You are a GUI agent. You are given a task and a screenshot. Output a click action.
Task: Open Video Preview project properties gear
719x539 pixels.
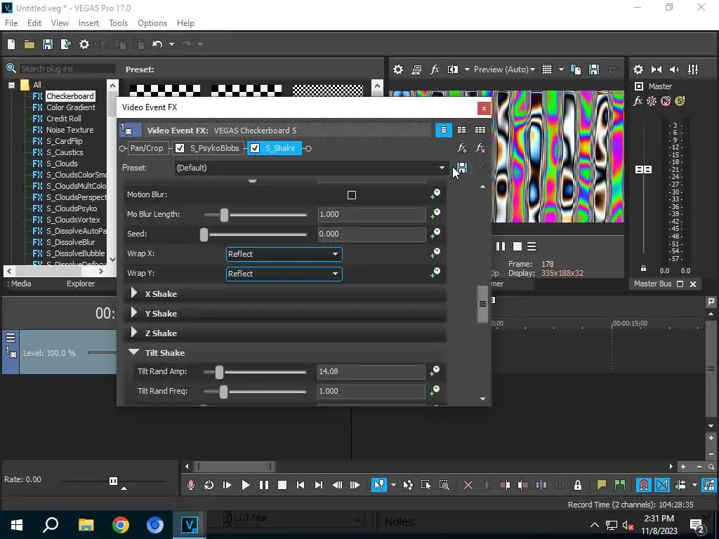tap(398, 69)
